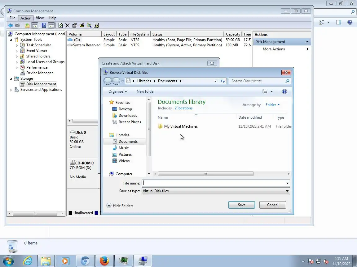Click the Cancel button

coord(272,205)
